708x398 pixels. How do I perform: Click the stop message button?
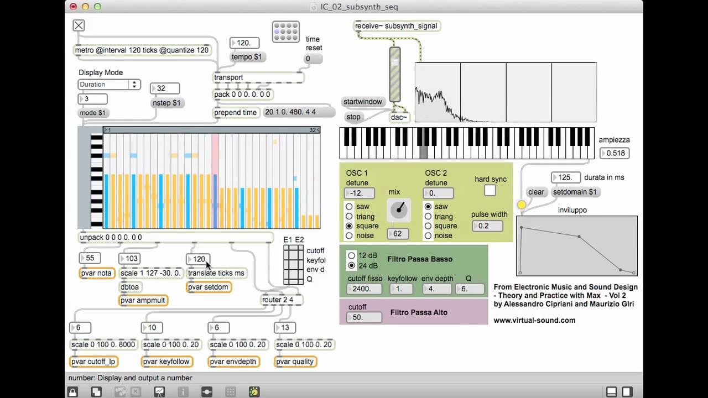pyautogui.click(x=353, y=117)
